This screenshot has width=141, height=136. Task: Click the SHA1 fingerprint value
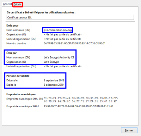79,106
